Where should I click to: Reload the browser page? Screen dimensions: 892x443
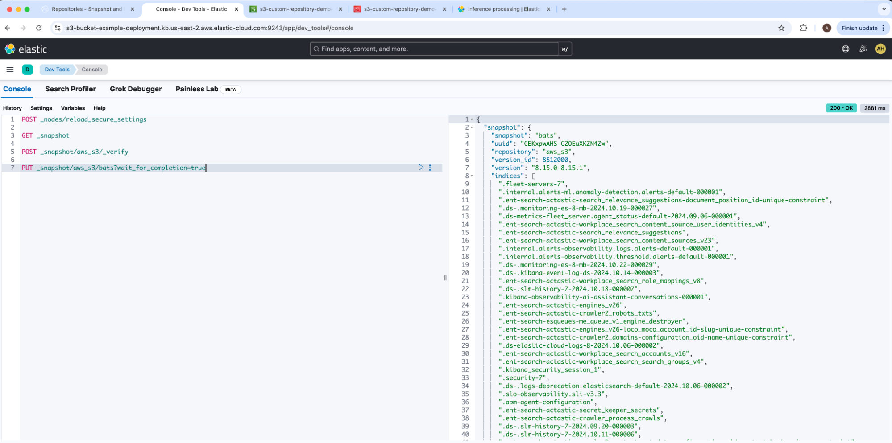click(39, 28)
